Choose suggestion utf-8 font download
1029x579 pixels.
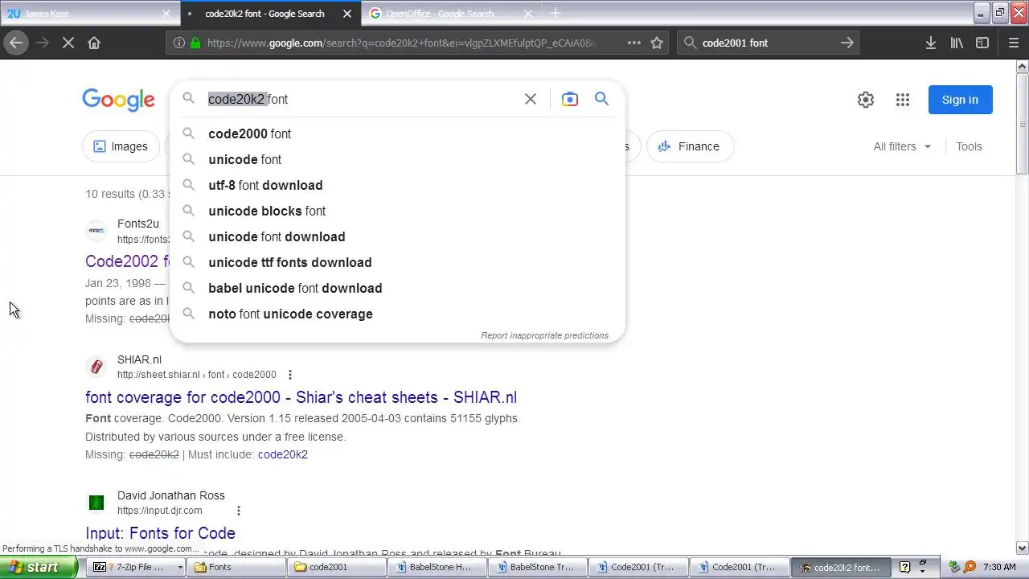[x=397, y=185]
